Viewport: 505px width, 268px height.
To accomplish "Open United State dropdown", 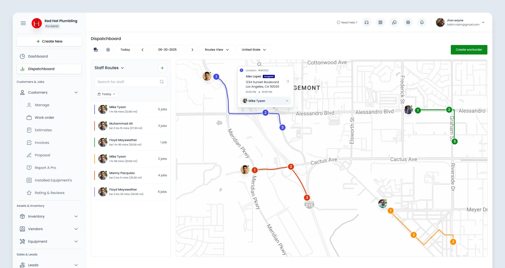I will (x=254, y=50).
